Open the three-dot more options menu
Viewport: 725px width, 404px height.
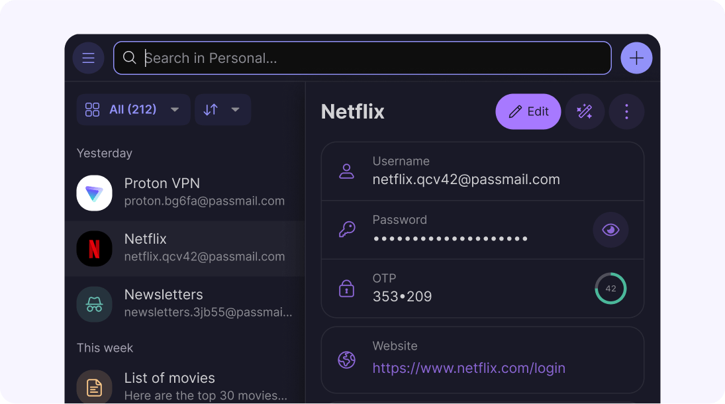(626, 111)
